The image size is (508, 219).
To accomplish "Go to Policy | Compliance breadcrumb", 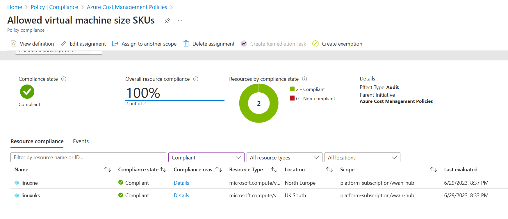I will point(54,7).
